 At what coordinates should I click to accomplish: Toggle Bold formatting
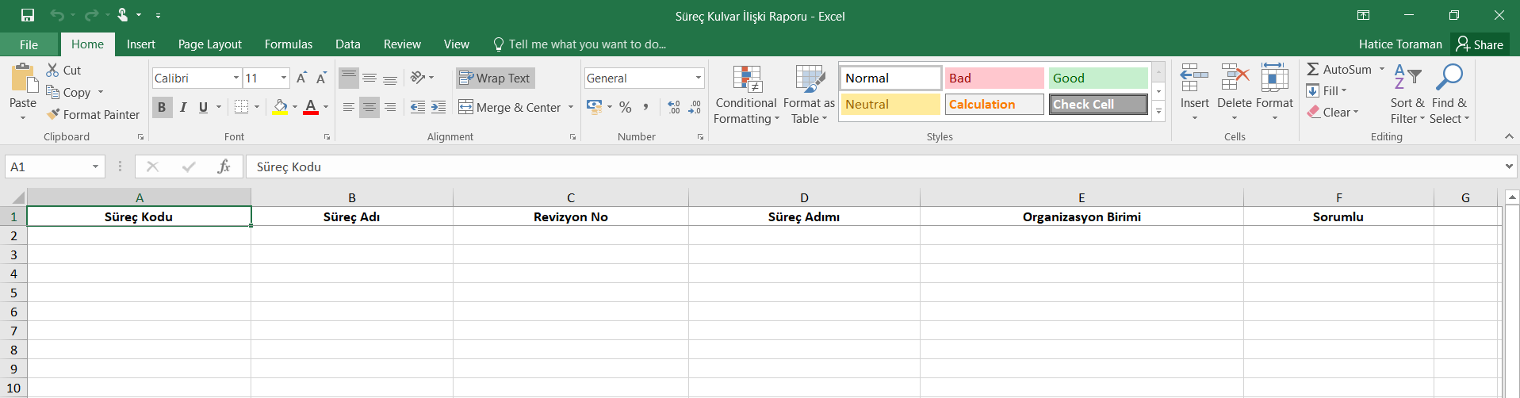tap(162, 107)
